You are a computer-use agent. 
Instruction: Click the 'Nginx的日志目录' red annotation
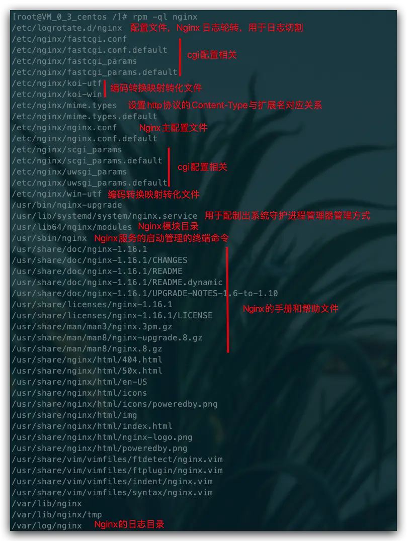[129, 524]
